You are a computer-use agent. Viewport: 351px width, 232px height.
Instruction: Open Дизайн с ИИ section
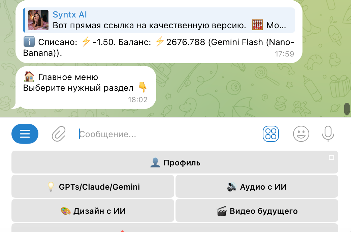click(93, 211)
